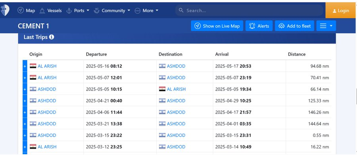Image resolution: width=357 pixels, height=155 pixels.
Task: Expand the 2025-05-16 Al Arish trip row
Action: (25, 66)
